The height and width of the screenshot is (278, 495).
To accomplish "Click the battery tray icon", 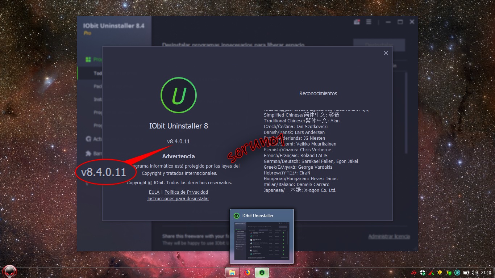I will [466, 273].
